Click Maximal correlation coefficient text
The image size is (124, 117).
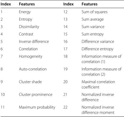pyautogui.click(x=98, y=84)
